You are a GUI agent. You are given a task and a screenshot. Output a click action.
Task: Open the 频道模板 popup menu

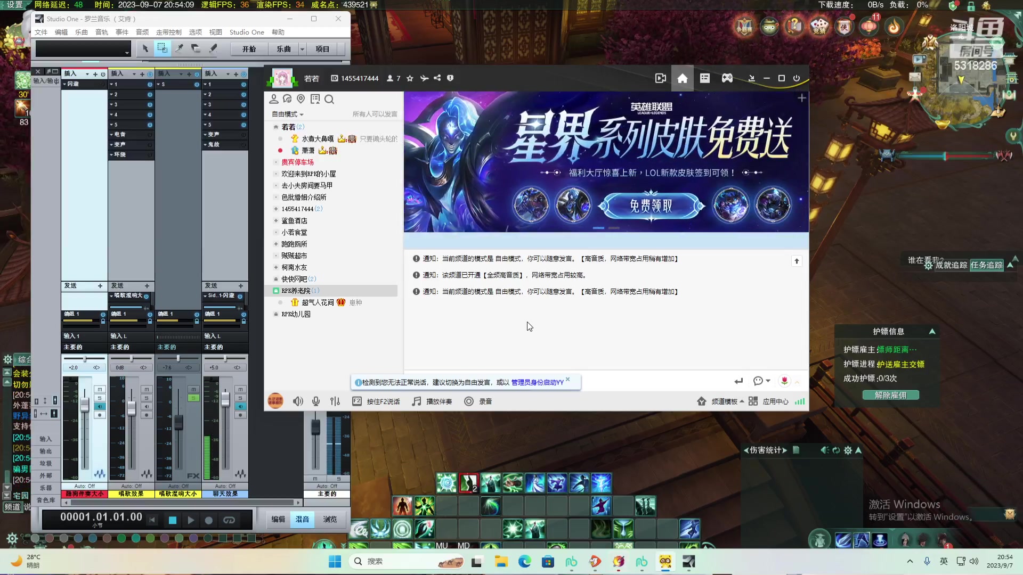coord(728,401)
